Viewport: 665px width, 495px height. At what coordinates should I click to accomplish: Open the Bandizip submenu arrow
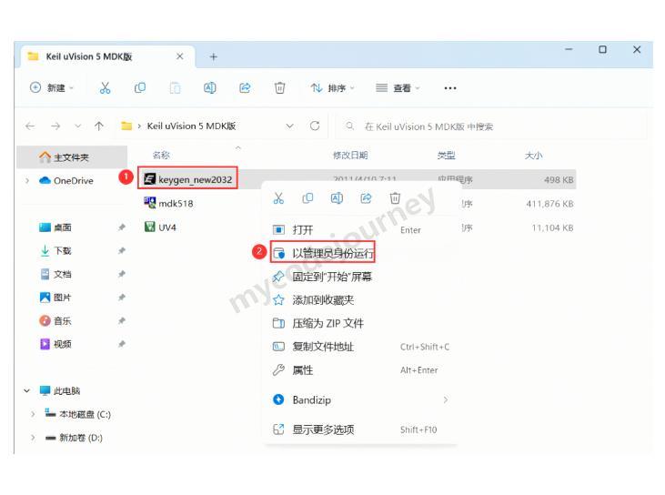[x=446, y=399]
